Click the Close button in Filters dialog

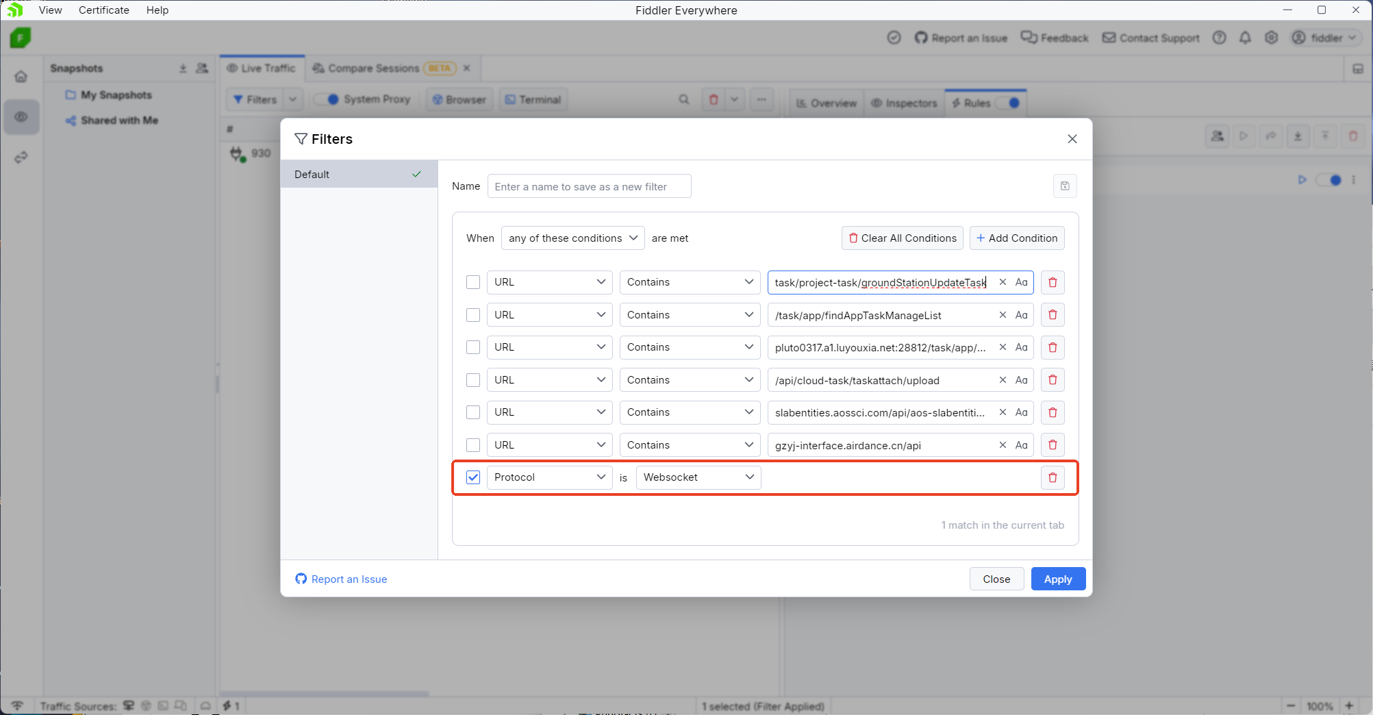tap(996, 579)
